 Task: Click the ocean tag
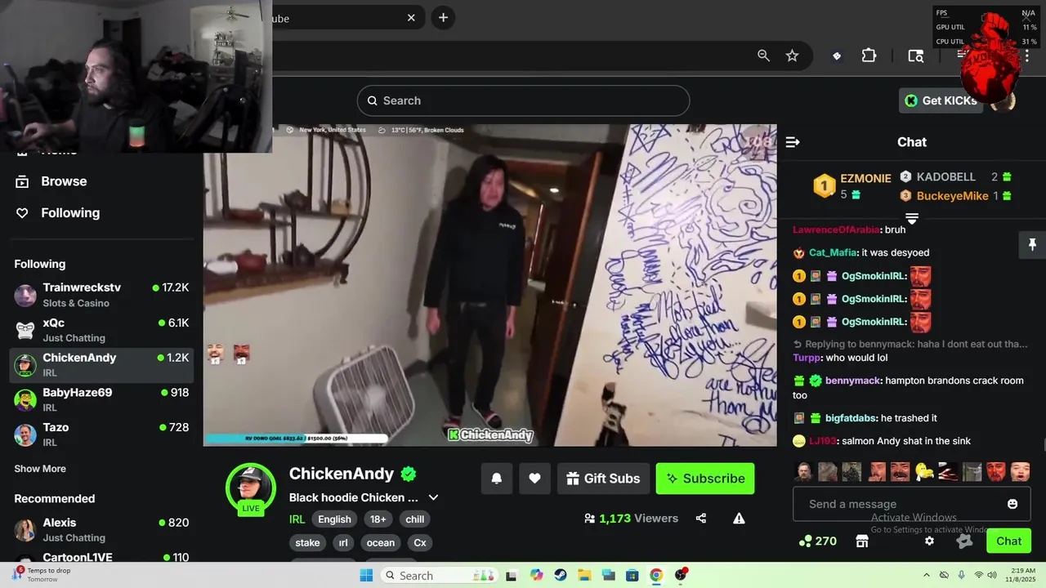point(381,543)
